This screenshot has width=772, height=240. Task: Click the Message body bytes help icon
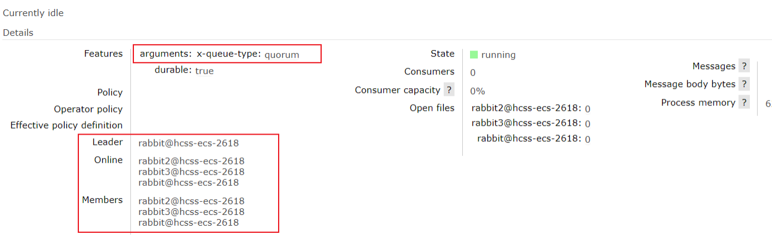[744, 84]
